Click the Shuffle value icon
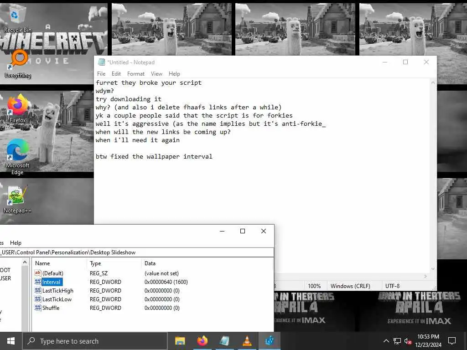Image resolution: width=467 pixels, height=350 pixels. pos(38,308)
